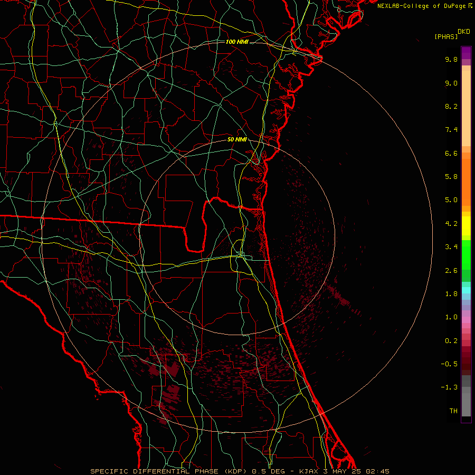
Task: Click the TH threshold label
Action: tap(453, 411)
